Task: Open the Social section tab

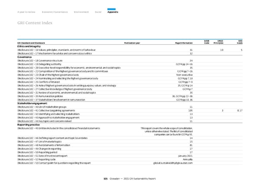Action: [x=98, y=12]
